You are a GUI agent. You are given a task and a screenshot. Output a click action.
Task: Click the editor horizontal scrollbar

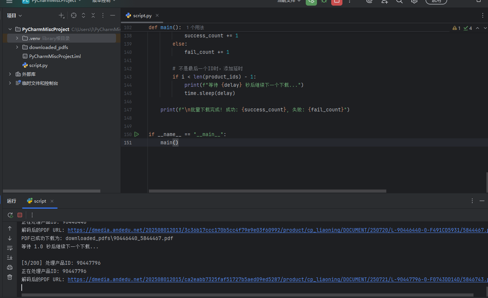[267, 191]
